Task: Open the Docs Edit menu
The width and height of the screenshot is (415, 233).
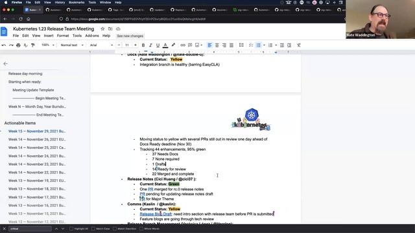Action: (25, 36)
